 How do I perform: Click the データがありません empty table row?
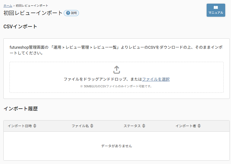(116, 146)
